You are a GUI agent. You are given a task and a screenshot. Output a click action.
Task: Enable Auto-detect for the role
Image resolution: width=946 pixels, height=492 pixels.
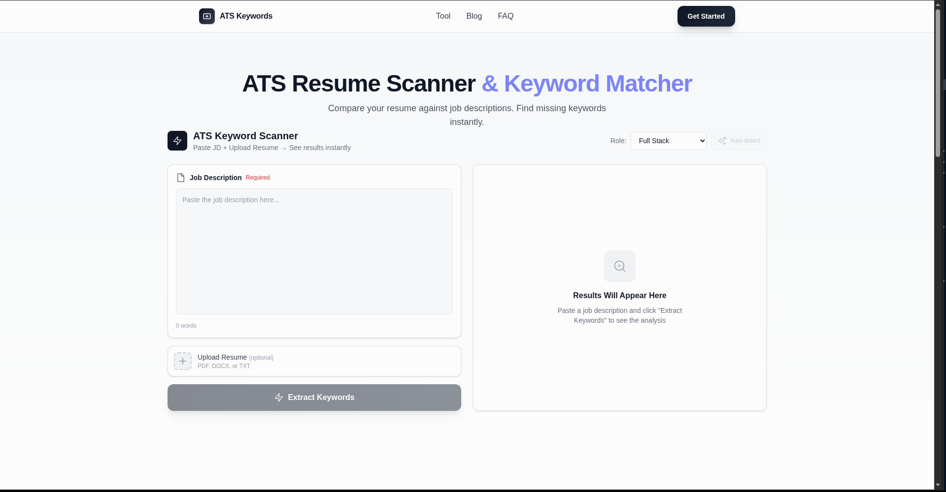click(x=739, y=140)
